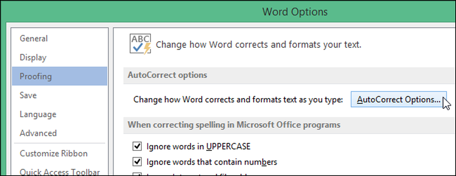Toggle Ignore words in UPPERCASE checkbox
This screenshot has height=176, width=456.
point(137,146)
